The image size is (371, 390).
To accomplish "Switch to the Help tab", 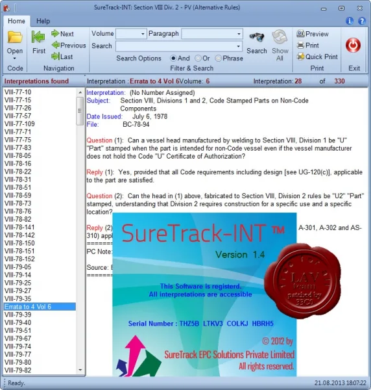I will point(43,21).
